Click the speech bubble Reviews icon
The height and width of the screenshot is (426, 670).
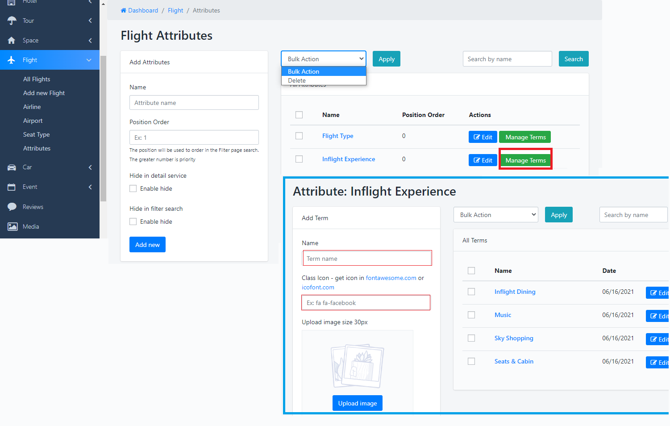tap(12, 207)
